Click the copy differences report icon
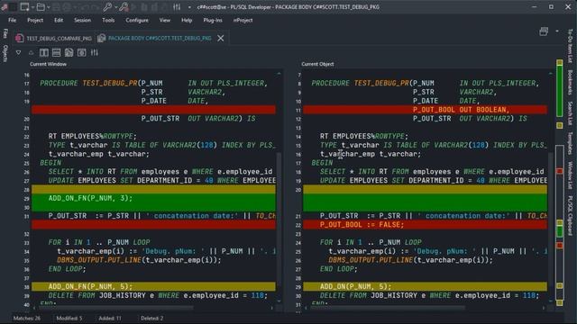 point(69,52)
